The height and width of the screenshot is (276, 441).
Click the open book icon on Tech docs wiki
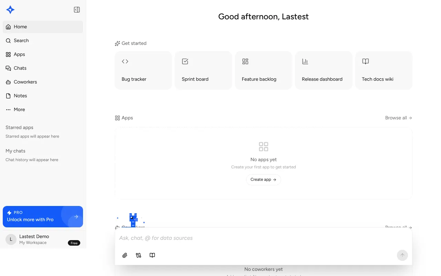click(x=366, y=61)
